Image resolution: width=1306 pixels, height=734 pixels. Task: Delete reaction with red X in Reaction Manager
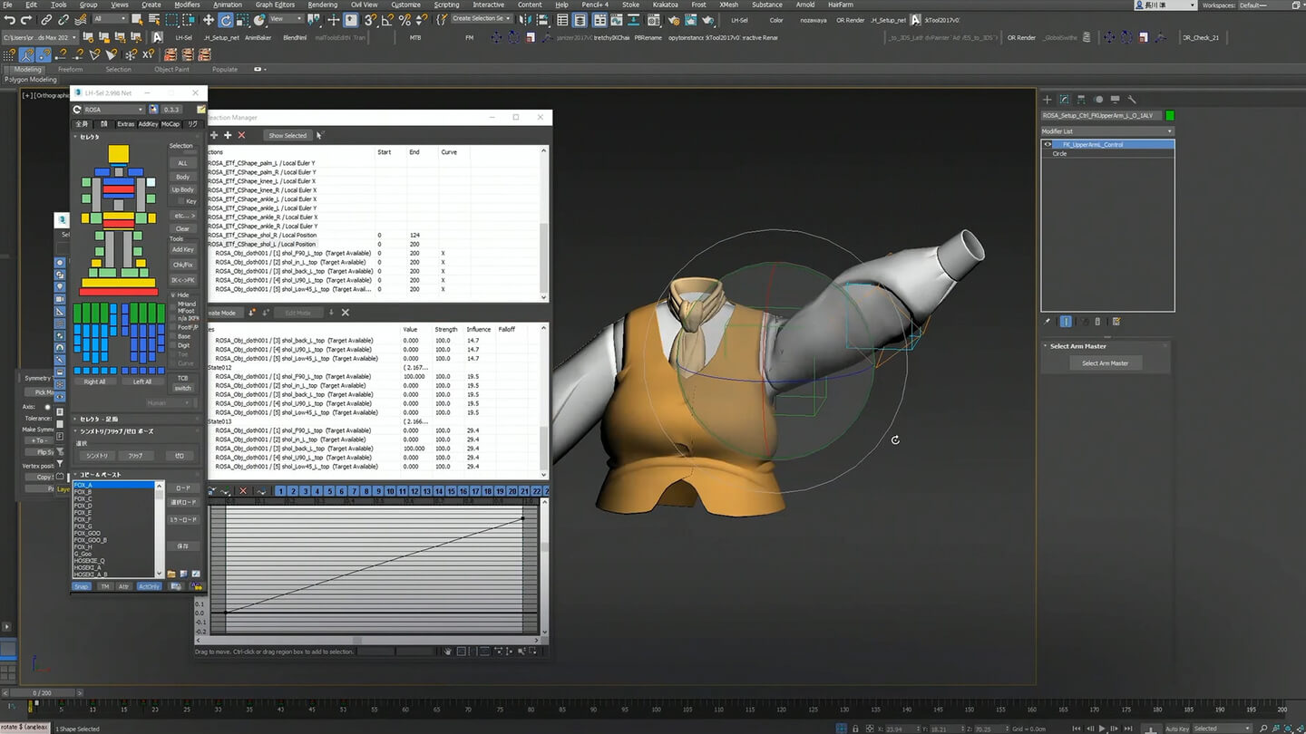pyautogui.click(x=241, y=135)
